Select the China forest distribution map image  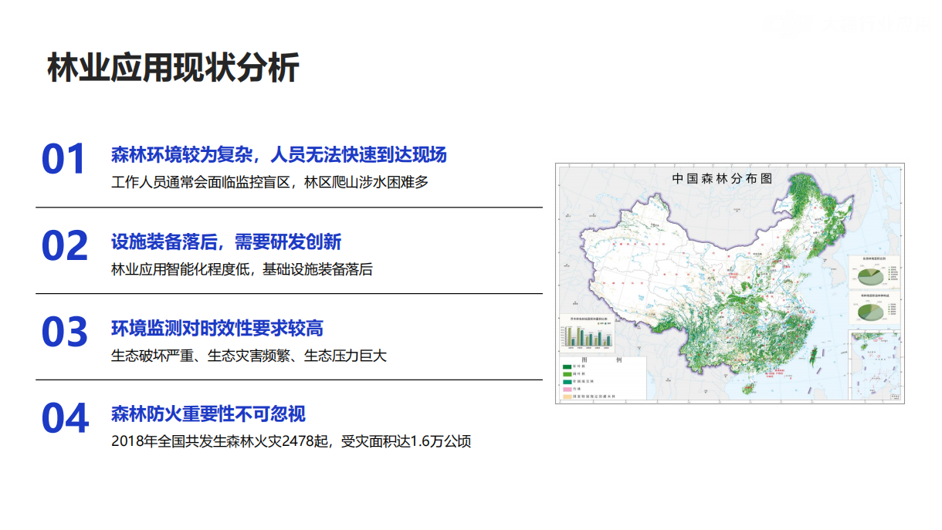tap(729, 283)
